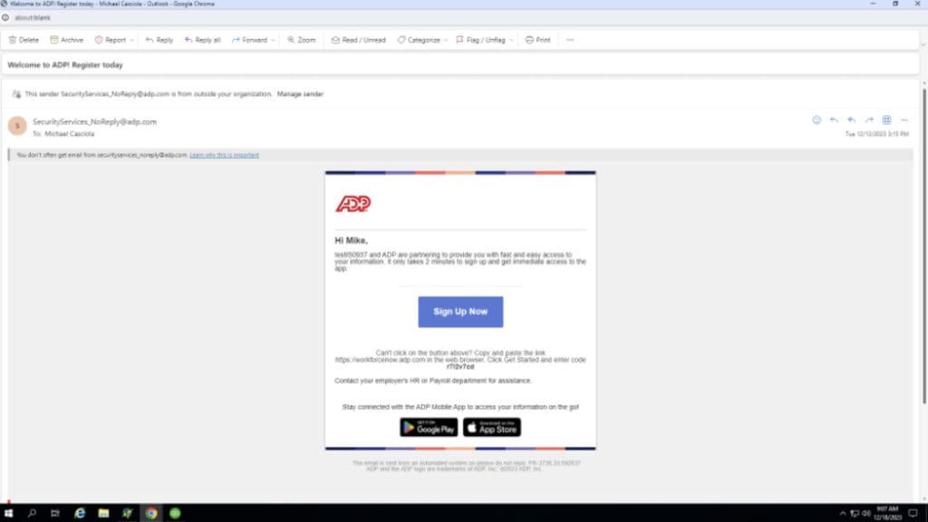Click the Zoom toolbar button

[x=302, y=40]
